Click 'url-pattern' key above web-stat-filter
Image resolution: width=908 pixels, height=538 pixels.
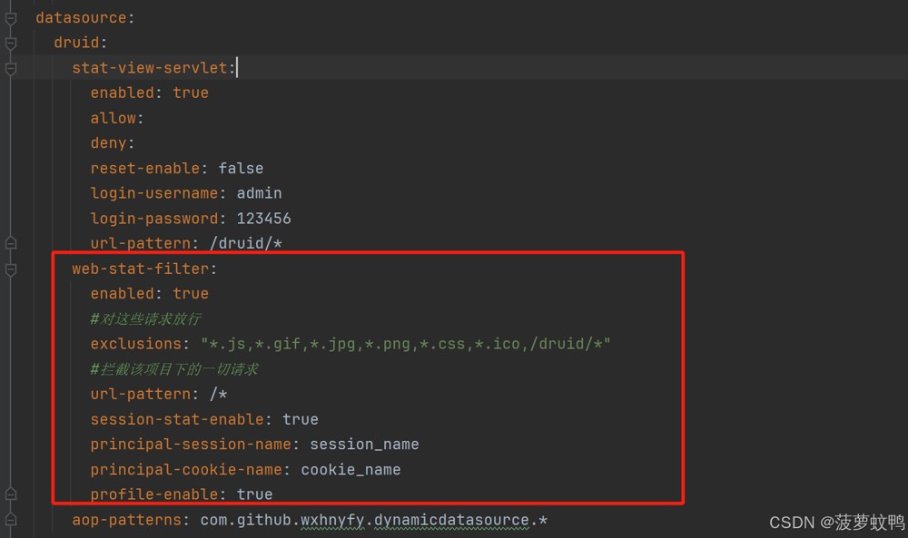140,243
